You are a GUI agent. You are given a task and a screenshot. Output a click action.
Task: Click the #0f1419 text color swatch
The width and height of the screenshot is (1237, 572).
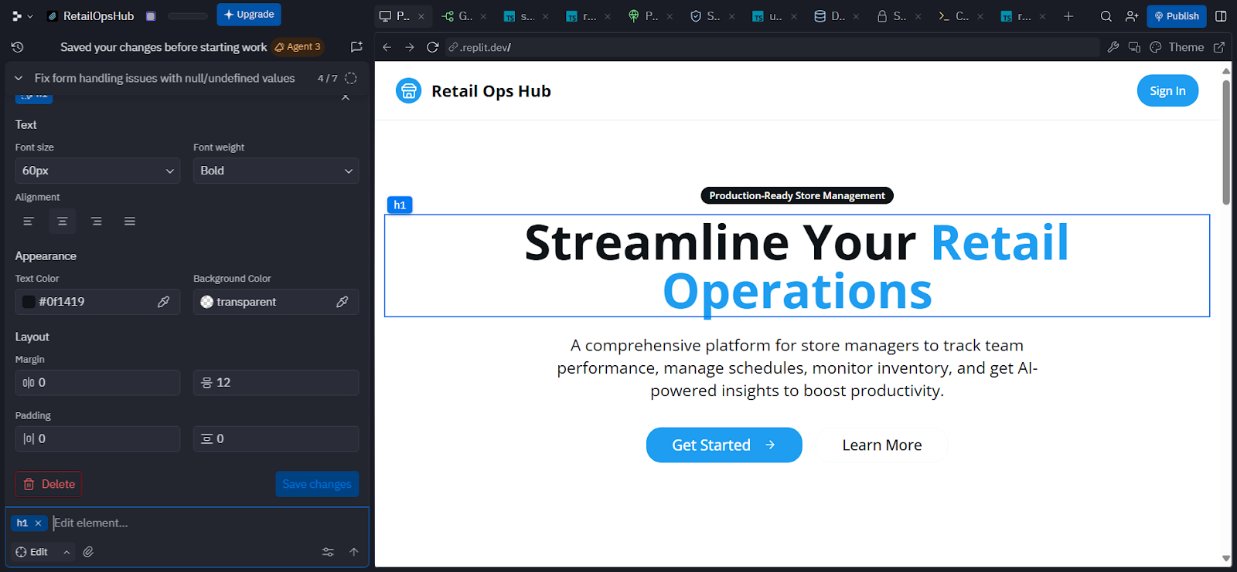29,302
